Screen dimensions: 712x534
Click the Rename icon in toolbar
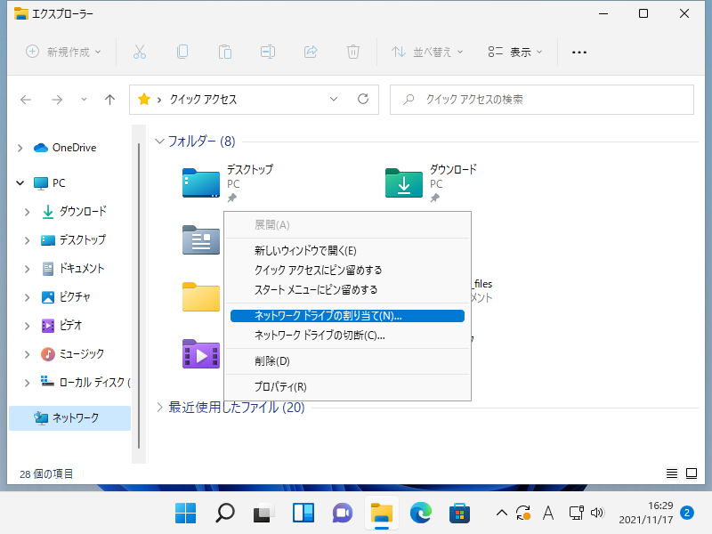[268, 52]
